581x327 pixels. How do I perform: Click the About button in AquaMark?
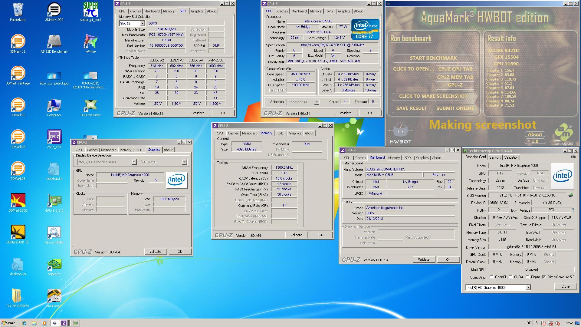coord(535,134)
